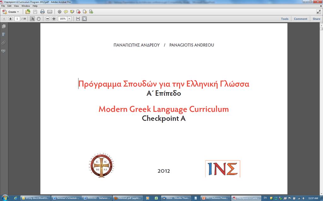Click the 2012 year text
This screenshot has width=323, height=201.
coord(164,171)
